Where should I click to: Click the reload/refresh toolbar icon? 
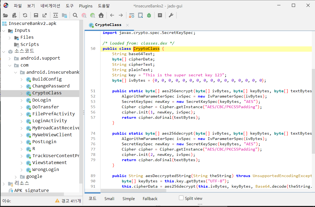tap(25, 15)
